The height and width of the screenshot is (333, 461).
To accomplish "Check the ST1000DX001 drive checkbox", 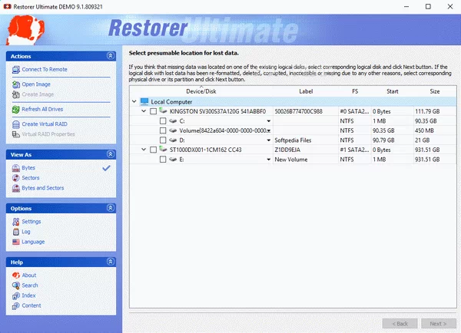I will (x=153, y=150).
